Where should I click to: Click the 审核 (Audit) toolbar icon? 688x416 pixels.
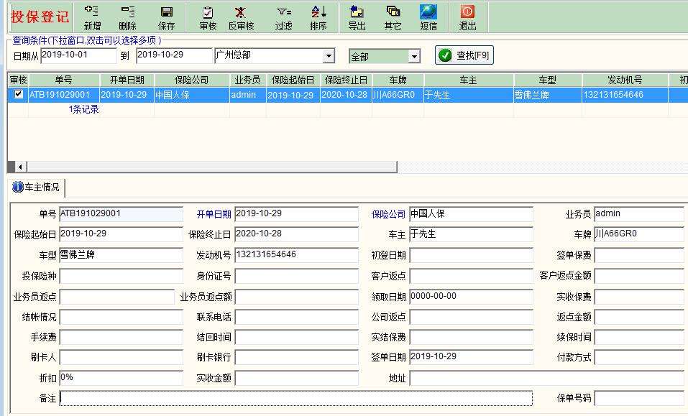(x=208, y=17)
